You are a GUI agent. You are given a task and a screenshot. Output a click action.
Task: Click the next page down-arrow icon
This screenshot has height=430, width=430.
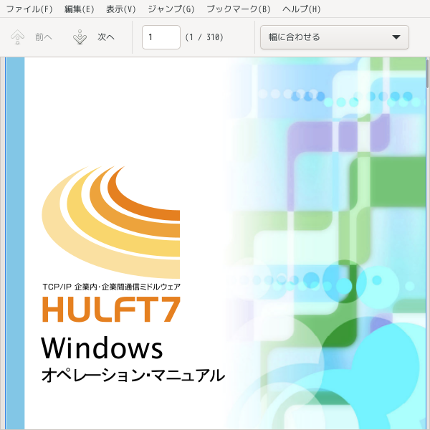click(80, 37)
